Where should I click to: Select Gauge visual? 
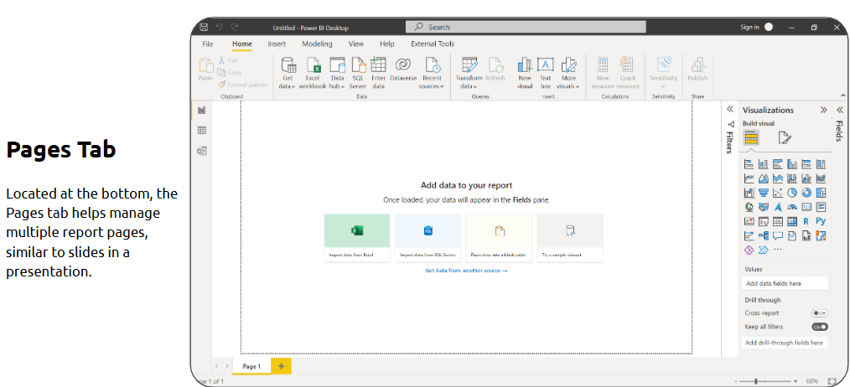point(792,207)
